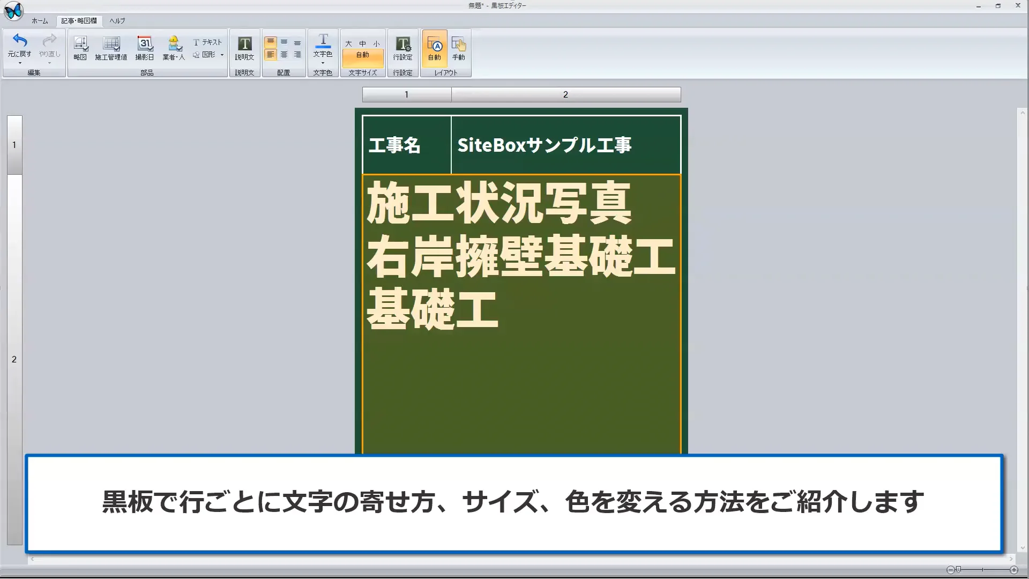Click horizontal scrollbar right arrow
This screenshot has width=1029, height=579.
pos(1011,559)
